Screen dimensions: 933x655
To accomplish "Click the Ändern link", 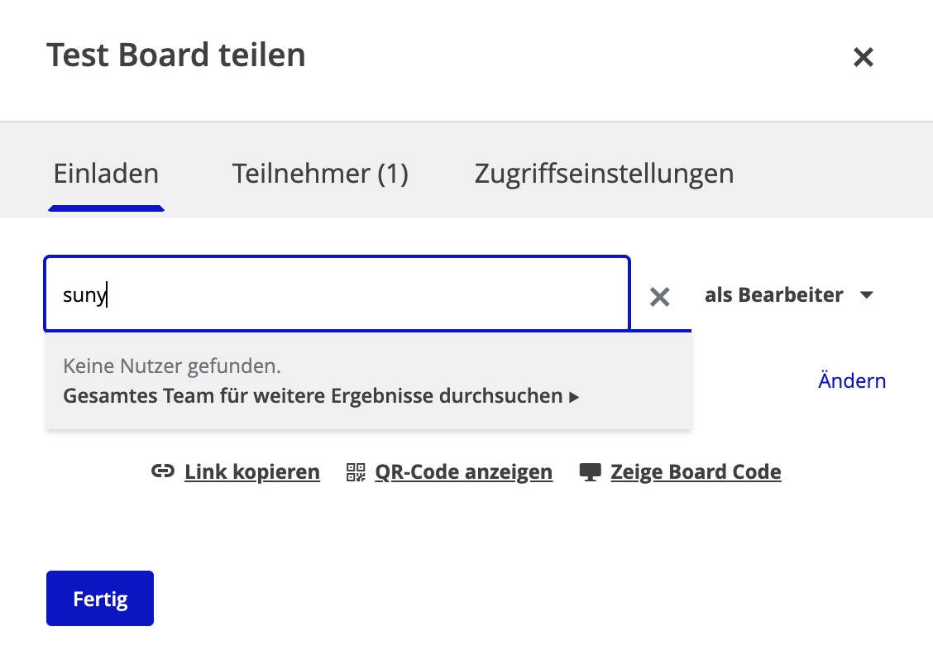I will click(852, 381).
